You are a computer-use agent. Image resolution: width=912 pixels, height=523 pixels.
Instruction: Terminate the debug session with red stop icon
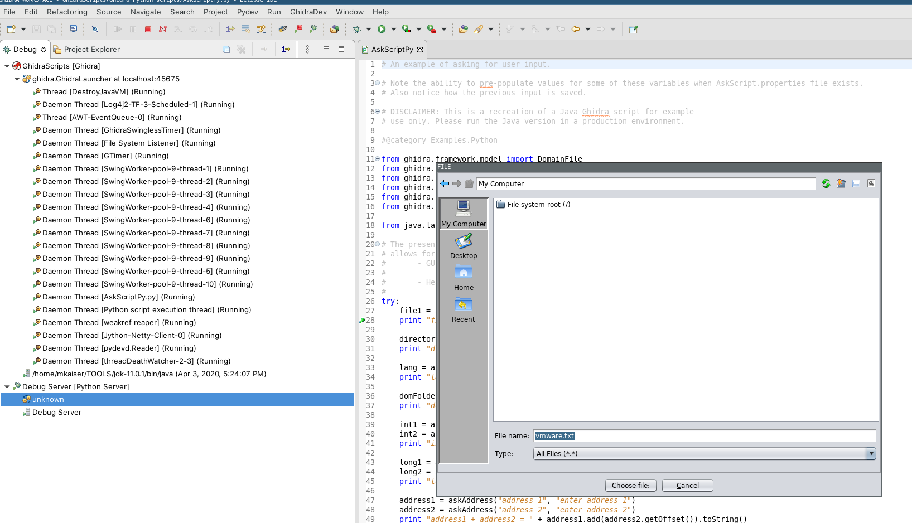[148, 29]
